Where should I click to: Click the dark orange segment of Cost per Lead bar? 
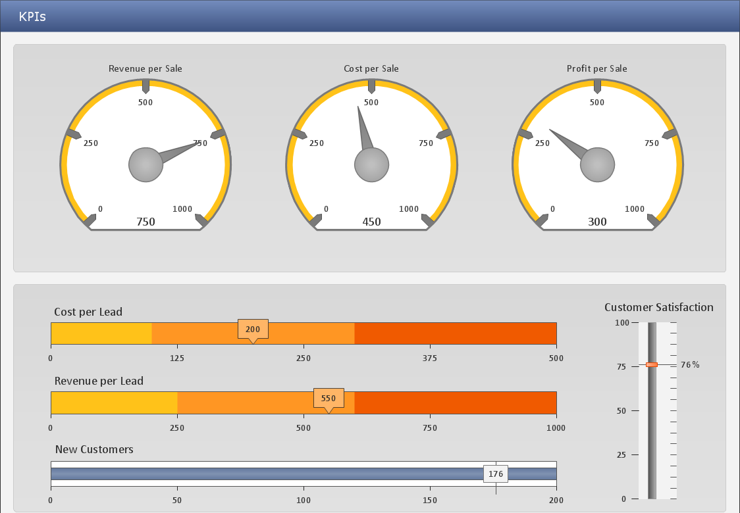tap(456, 333)
